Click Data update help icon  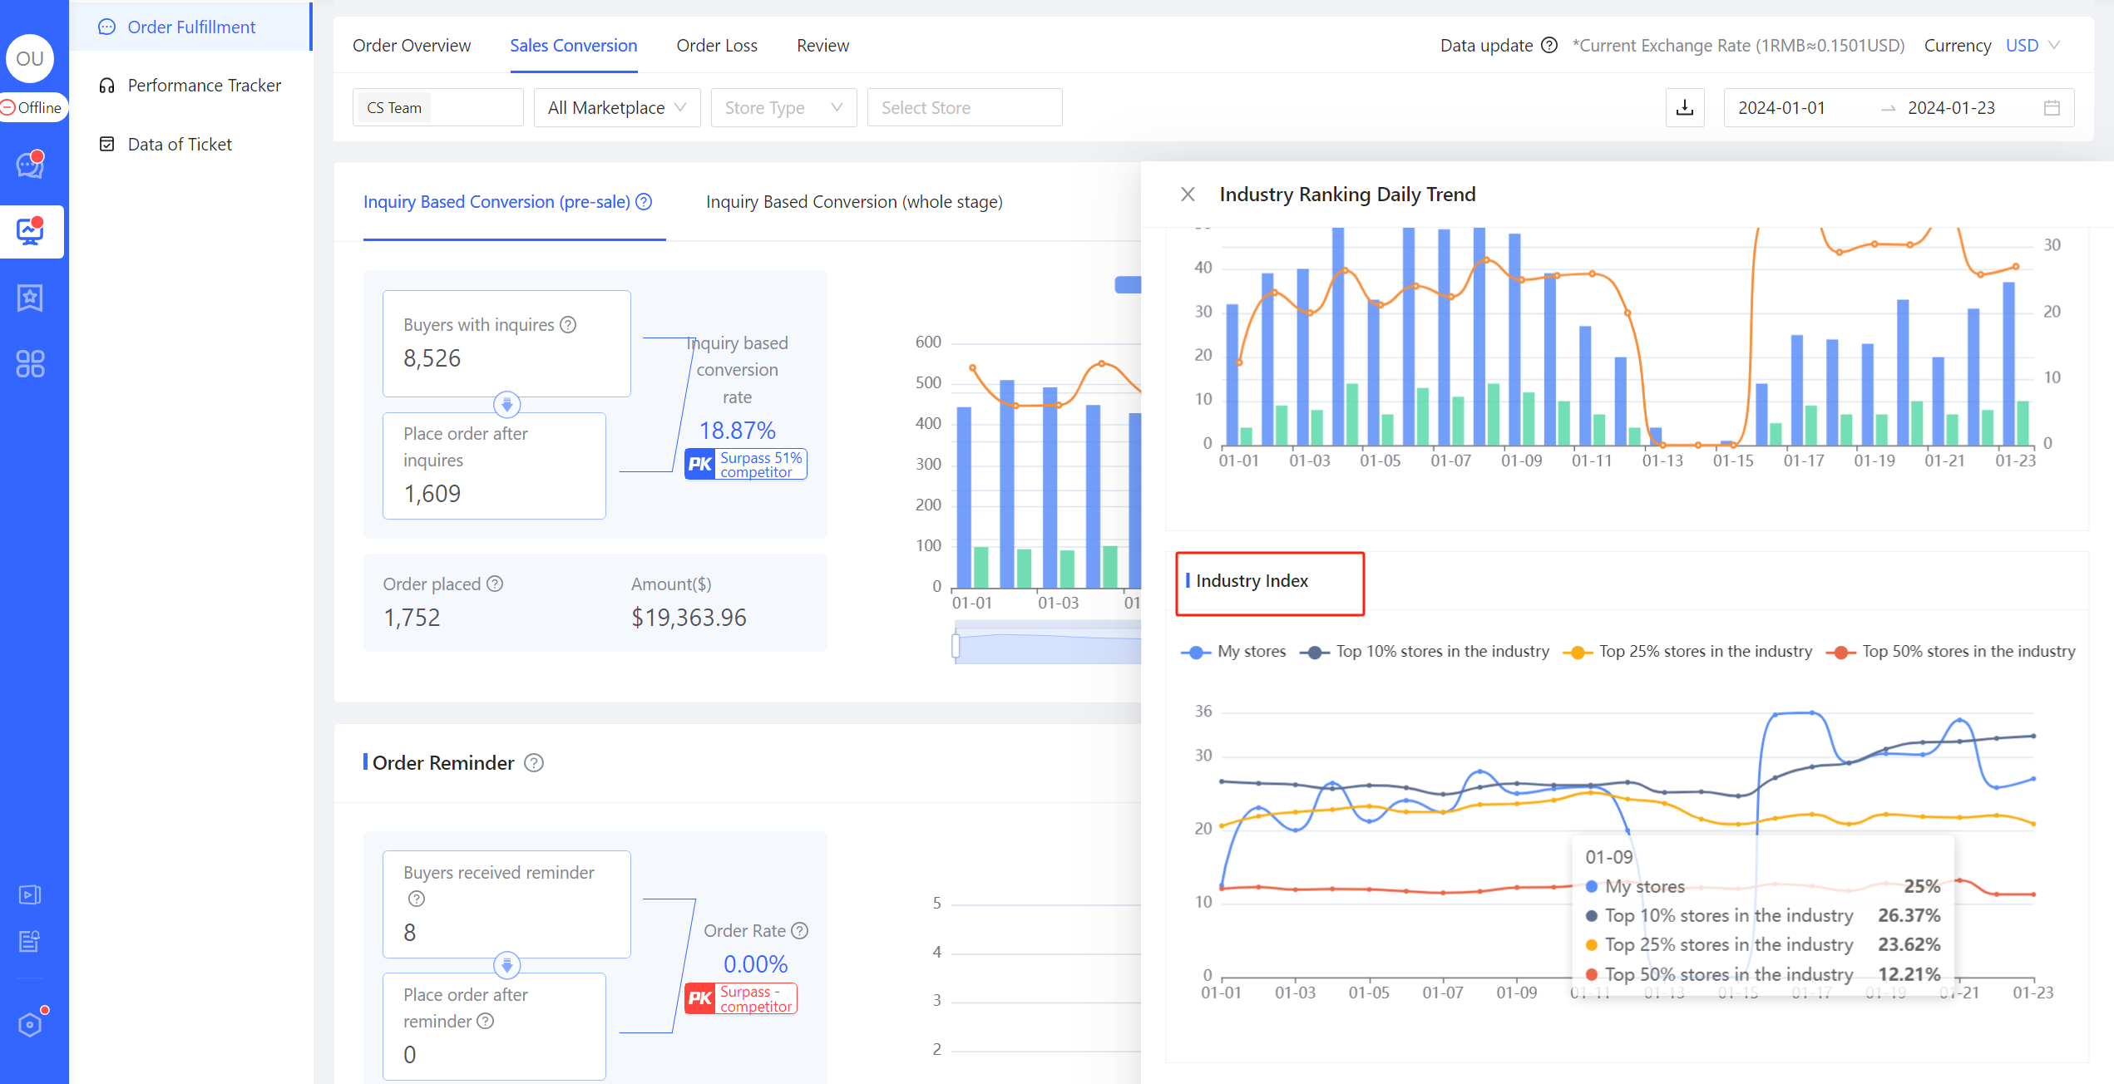[1549, 46]
